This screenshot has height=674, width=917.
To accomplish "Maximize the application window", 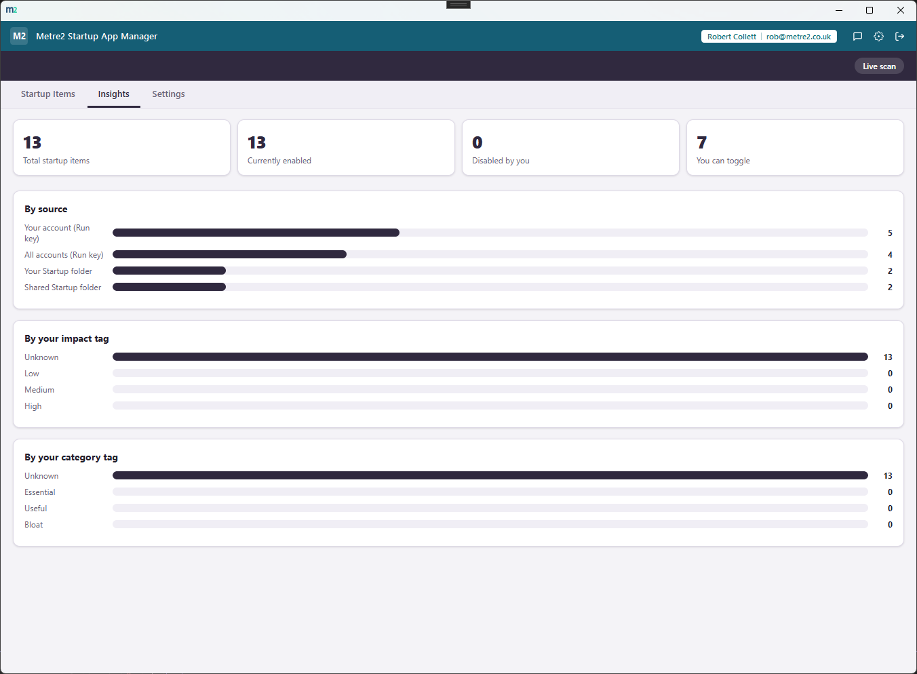I will click(870, 10).
